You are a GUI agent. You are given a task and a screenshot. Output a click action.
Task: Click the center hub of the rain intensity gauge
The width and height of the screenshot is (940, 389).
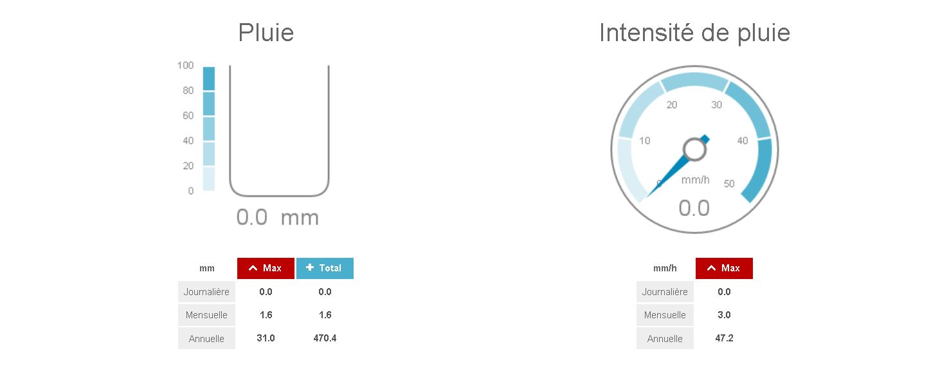694,150
